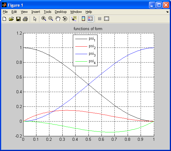Activate the Zoom In magnifier tool
171x151 pixels.
coord(44,19)
